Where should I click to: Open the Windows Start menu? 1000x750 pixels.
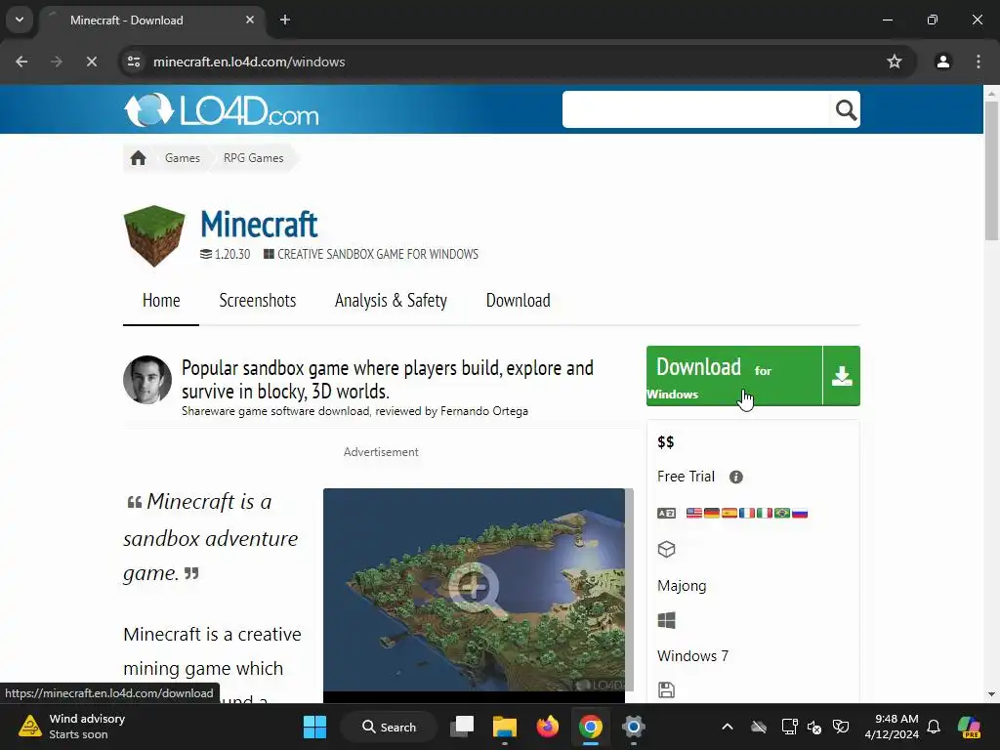pyautogui.click(x=314, y=727)
